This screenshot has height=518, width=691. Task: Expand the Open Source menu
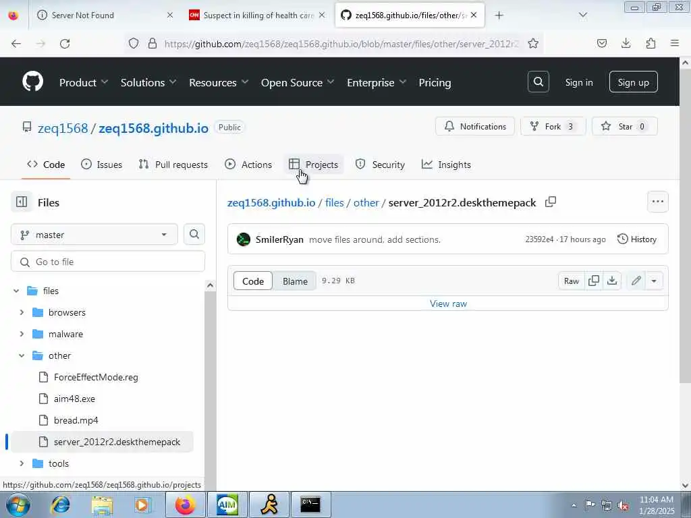[298, 82]
